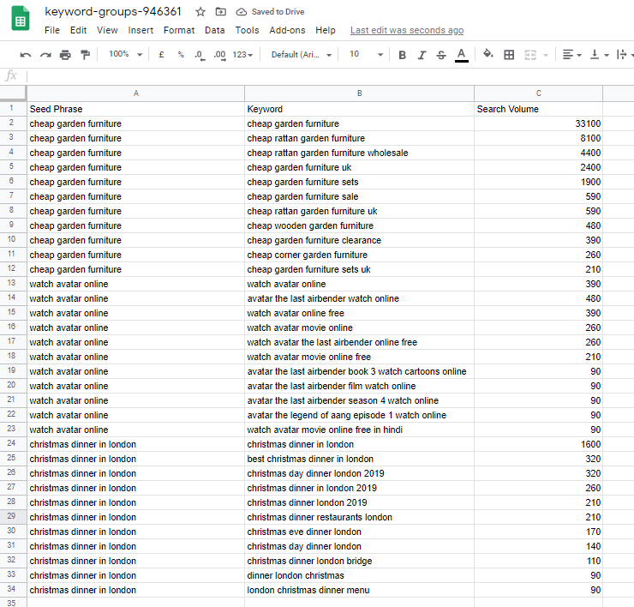Viewport: 634px width, 607px height.
Task: Click cell with value 33100
Action: point(539,123)
